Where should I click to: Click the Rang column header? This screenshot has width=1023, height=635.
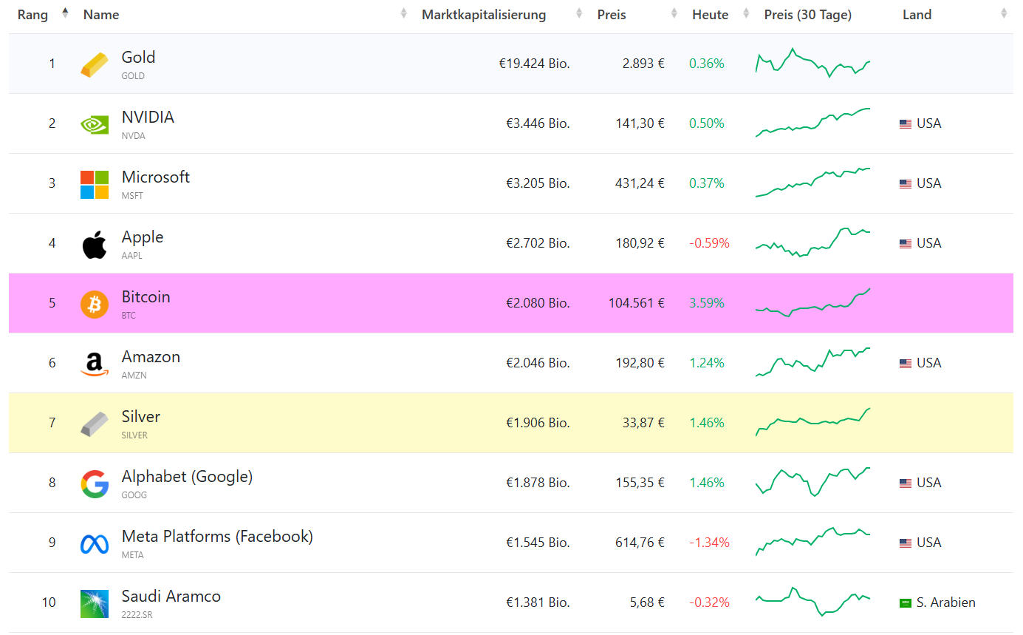pos(33,15)
